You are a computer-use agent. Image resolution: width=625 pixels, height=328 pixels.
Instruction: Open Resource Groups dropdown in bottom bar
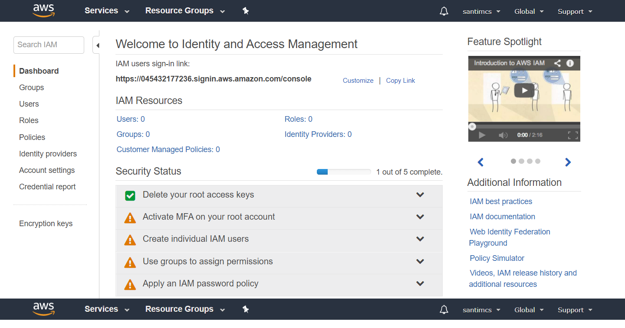pyautogui.click(x=185, y=309)
